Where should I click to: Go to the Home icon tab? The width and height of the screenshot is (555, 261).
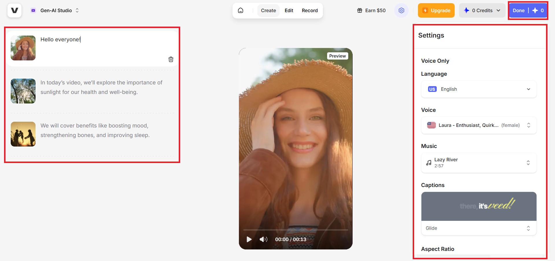pos(241,10)
